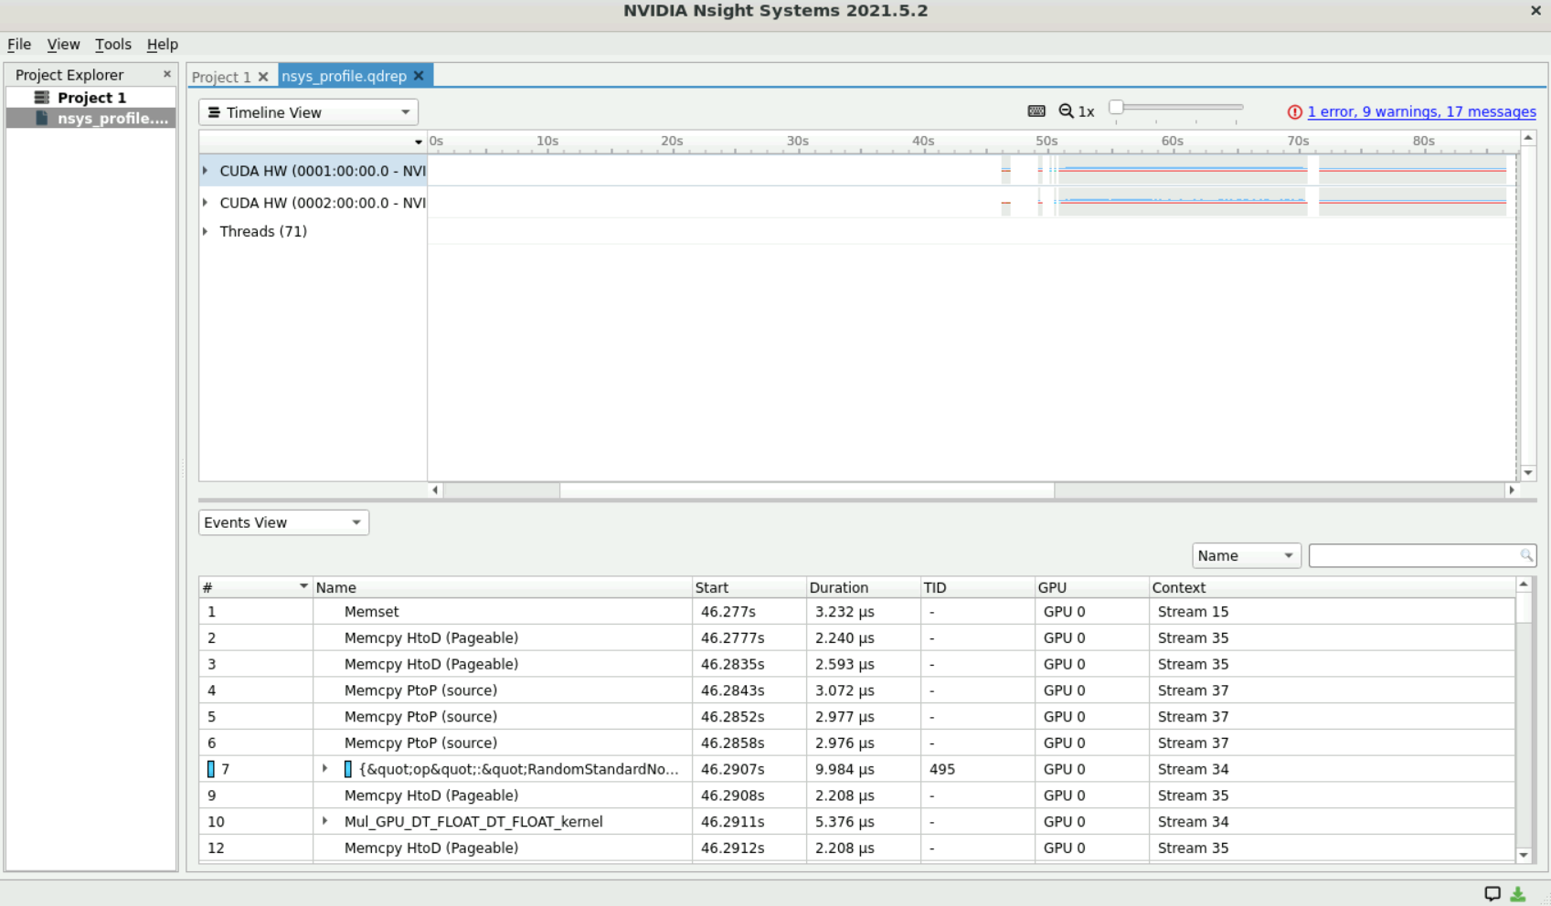Sort by the GPU column header
Image resolution: width=1551 pixels, height=906 pixels.
[x=1091, y=587]
